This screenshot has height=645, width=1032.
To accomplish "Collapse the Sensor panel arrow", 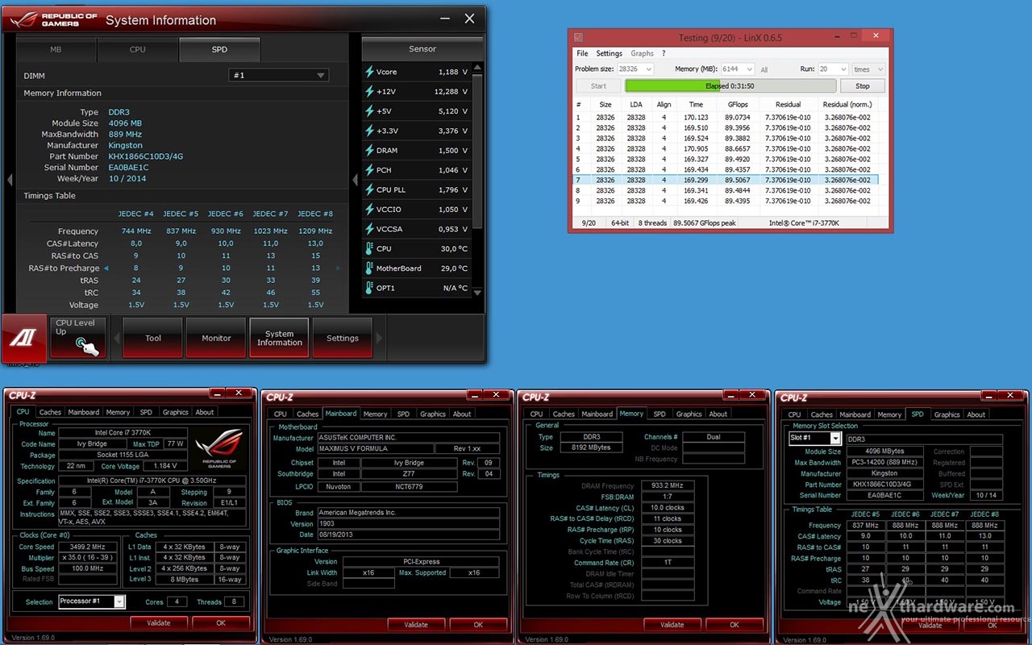I will point(355,179).
